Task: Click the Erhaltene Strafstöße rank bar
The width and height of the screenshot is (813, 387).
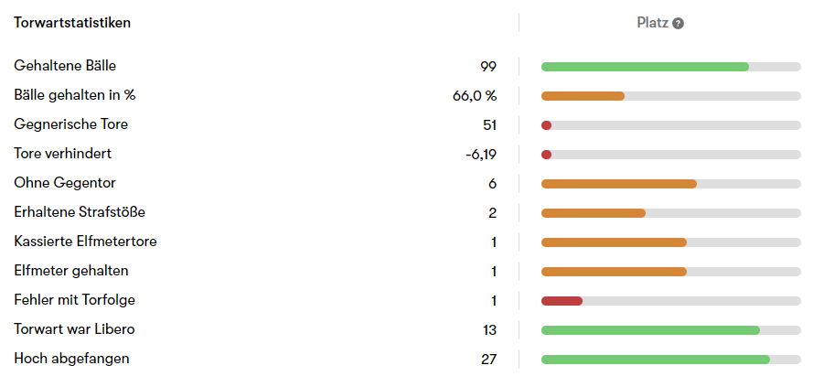Action: 593,213
